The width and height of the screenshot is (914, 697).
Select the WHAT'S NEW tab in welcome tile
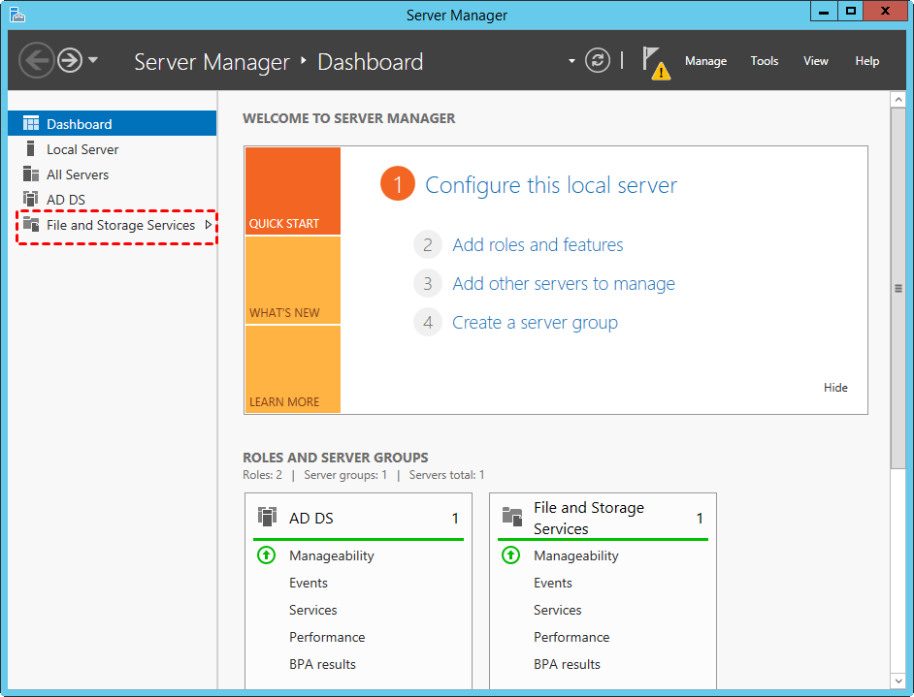click(292, 280)
